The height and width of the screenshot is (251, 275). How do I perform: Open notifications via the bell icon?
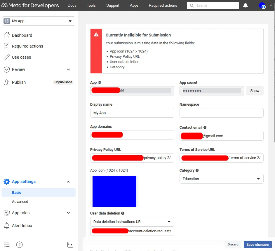pyautogui.click(x=245, y=5)
